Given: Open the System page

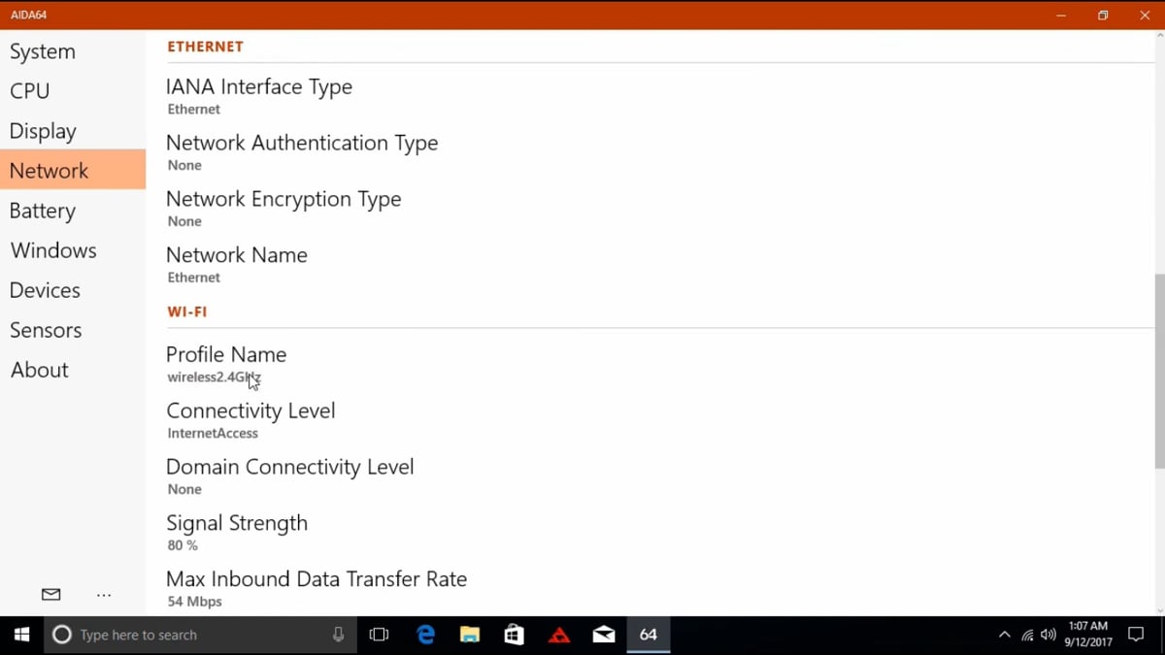Looking at the screenshot, I should [x=73, y=51].
